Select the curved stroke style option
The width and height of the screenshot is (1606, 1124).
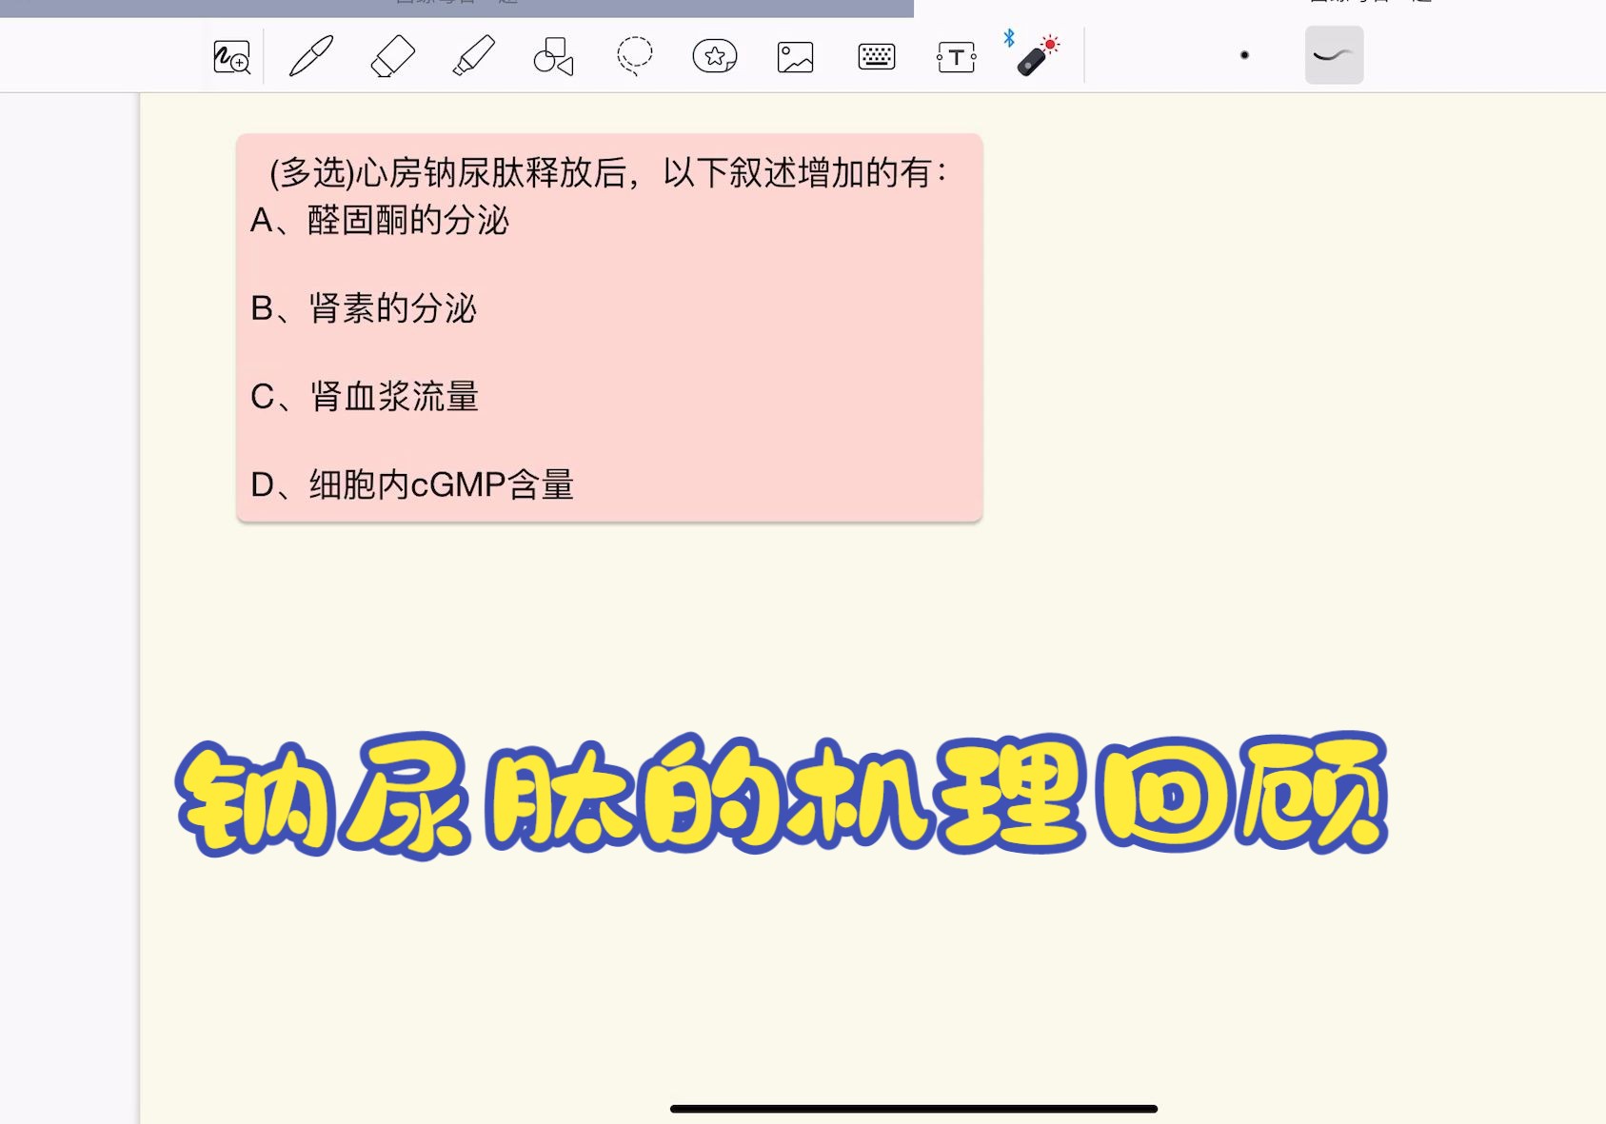tap(1334, 55)
